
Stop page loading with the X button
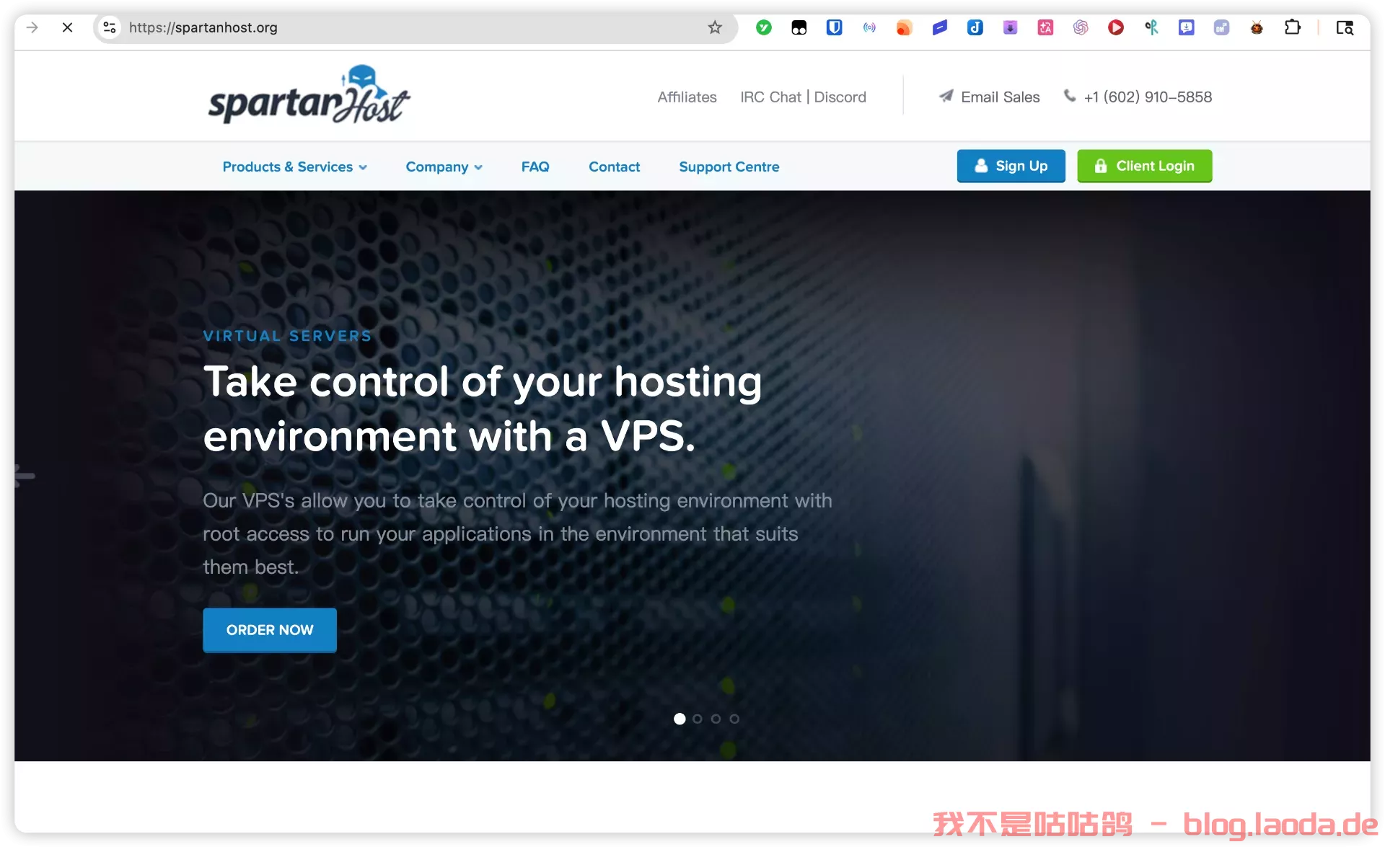(x=67, y=27)
